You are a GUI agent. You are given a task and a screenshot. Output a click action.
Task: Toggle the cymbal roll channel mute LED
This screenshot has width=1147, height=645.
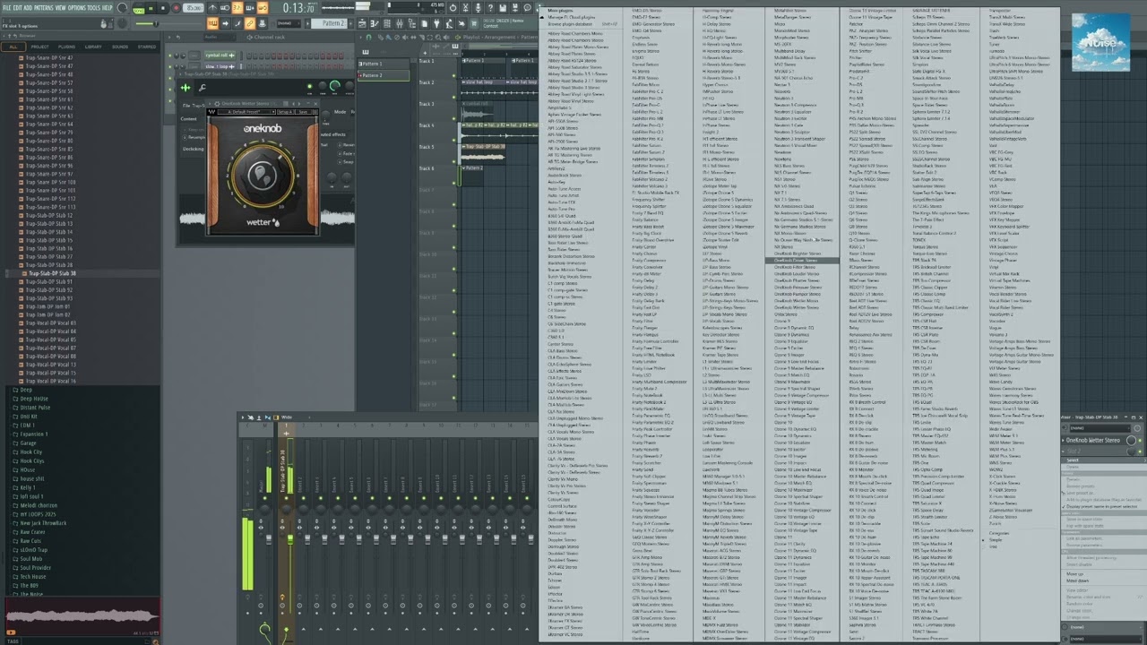click(x=171, y=56)
